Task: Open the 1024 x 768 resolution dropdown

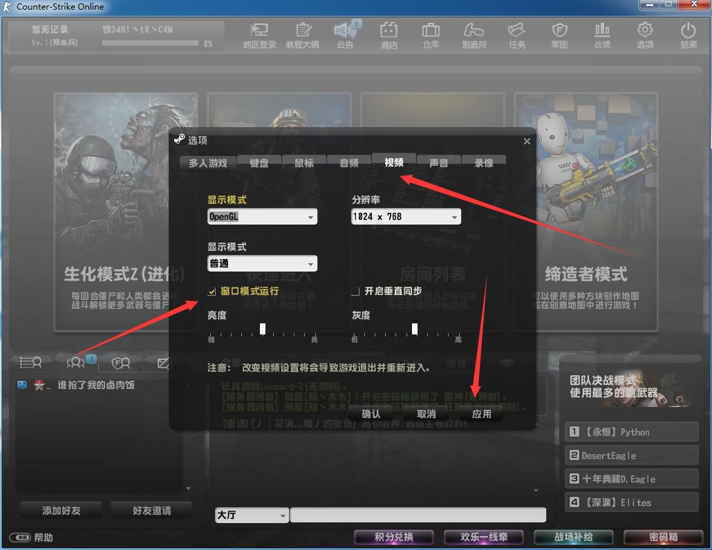Action: point(406,216)
